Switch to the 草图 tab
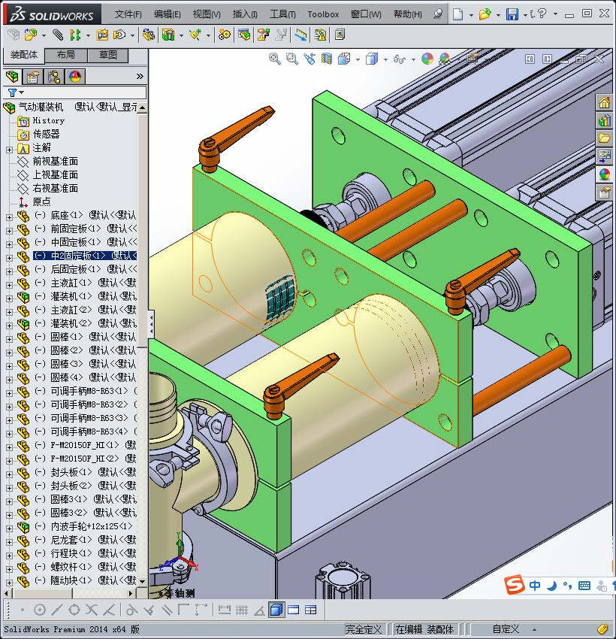The width and height of the screenshot is (616, 639). point(108,55)
